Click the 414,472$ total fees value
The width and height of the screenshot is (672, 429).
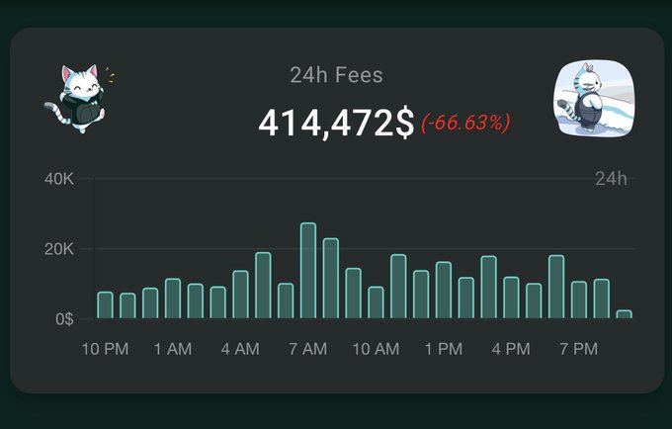pyautogui.click(x=336, y=124)
